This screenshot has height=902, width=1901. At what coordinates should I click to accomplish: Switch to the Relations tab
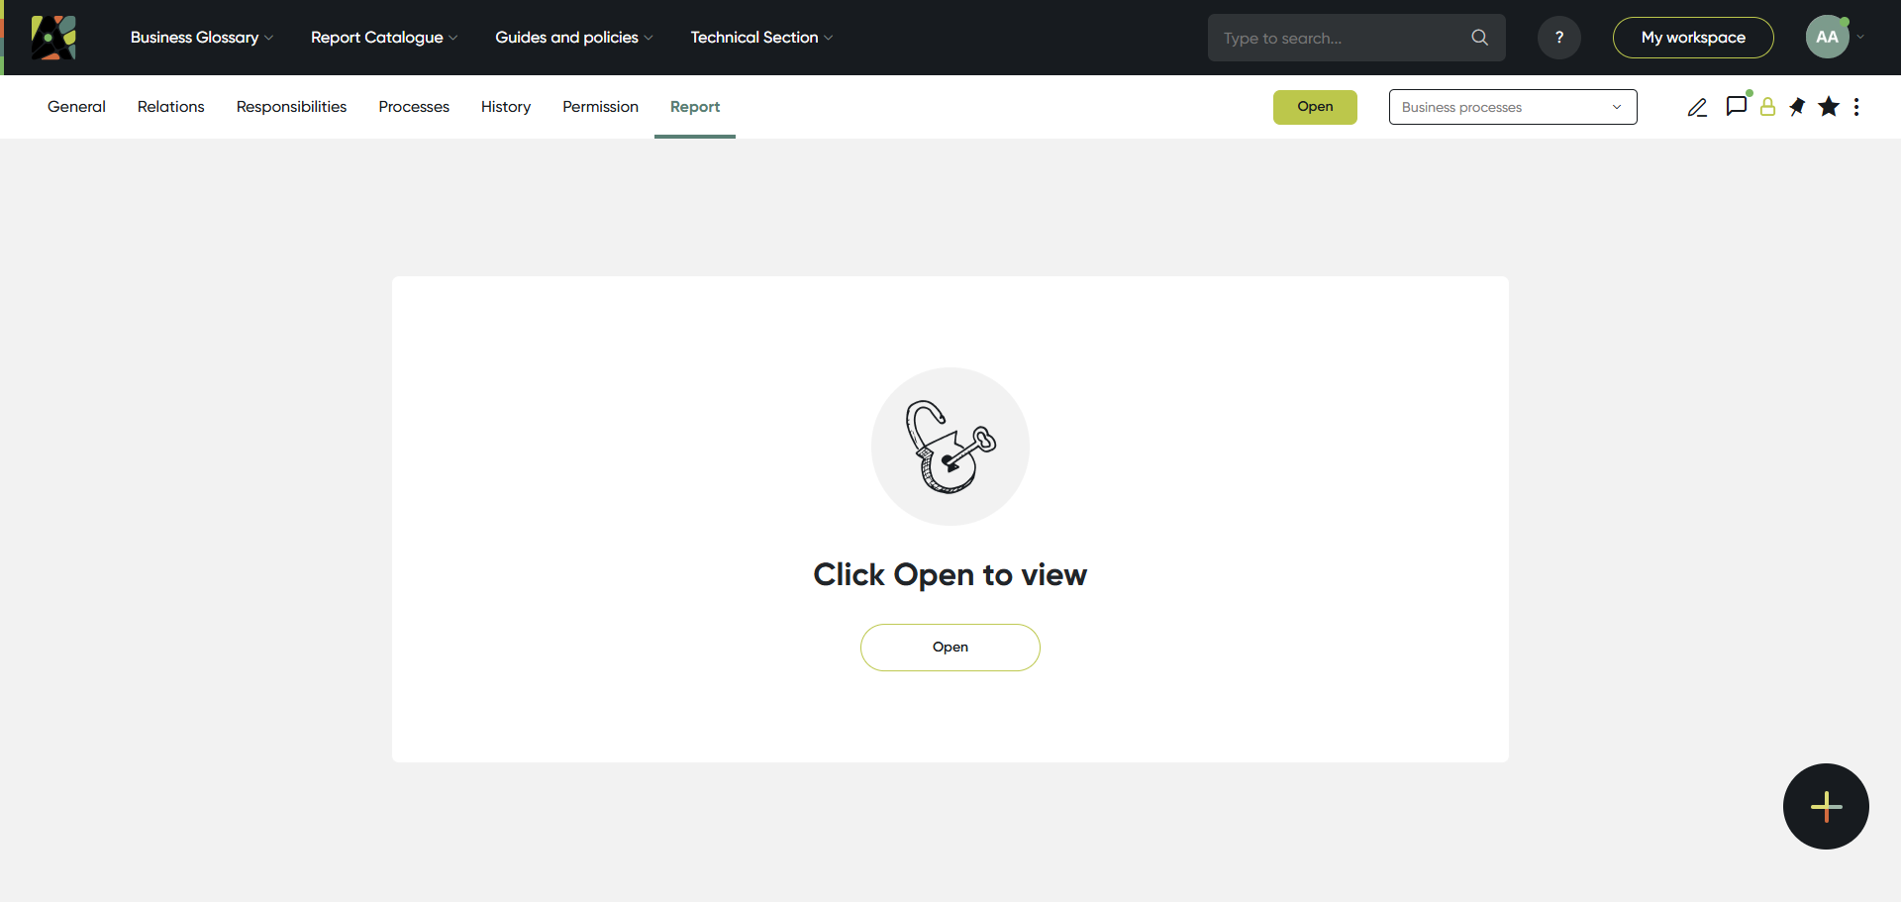tap(170, 107)
